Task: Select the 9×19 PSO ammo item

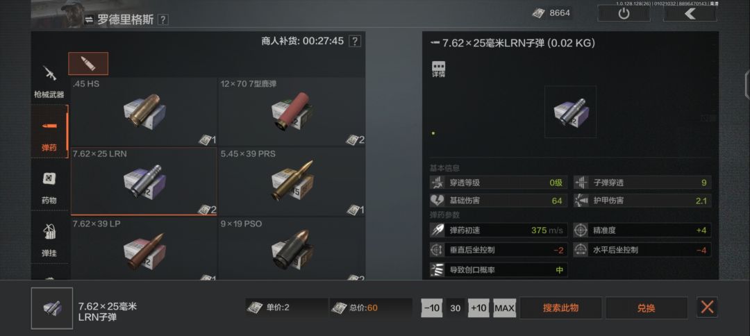Action: coord(292,249)
